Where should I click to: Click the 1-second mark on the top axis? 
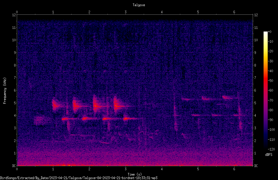click(x=53, y=12)
